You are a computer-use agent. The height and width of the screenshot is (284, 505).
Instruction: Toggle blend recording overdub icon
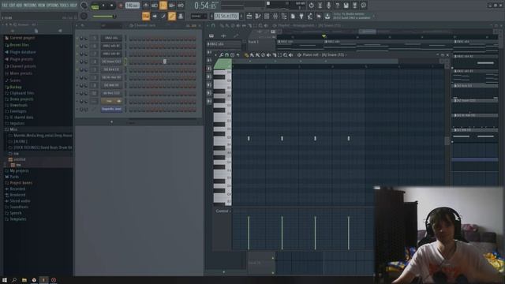(172, 6)
